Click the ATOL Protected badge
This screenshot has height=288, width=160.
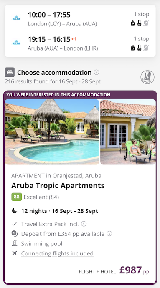pos(147,77)
